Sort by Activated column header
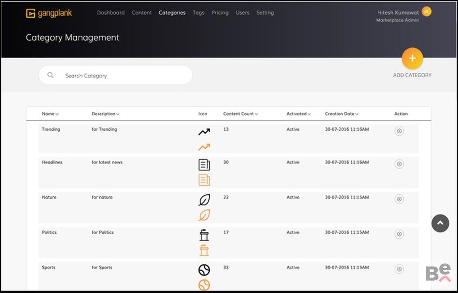458x293 pixels. point(298,114)
